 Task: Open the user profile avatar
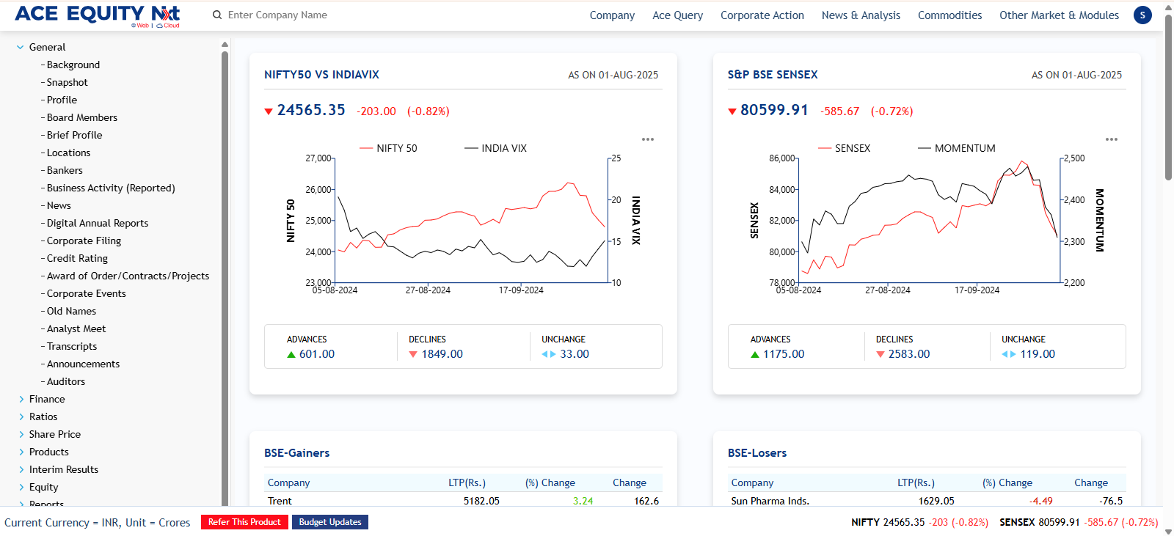1142,15
